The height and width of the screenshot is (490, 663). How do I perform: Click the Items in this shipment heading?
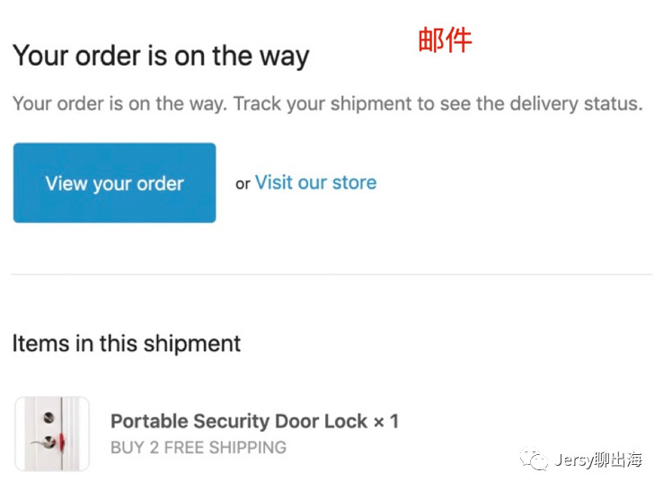127,343
